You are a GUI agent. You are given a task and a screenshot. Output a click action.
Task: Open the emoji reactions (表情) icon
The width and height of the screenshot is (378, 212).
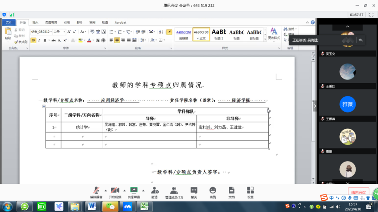[x=212, y=191]
